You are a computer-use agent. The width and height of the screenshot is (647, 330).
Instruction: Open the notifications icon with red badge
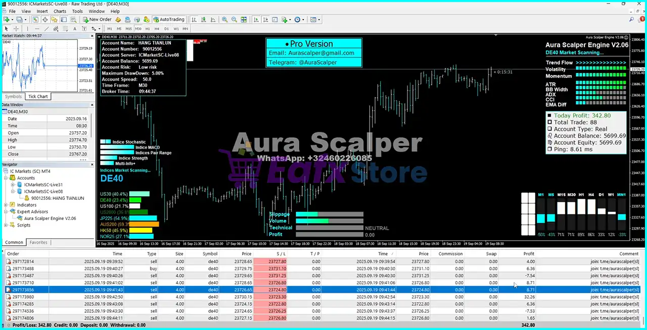tap(641, 20)
